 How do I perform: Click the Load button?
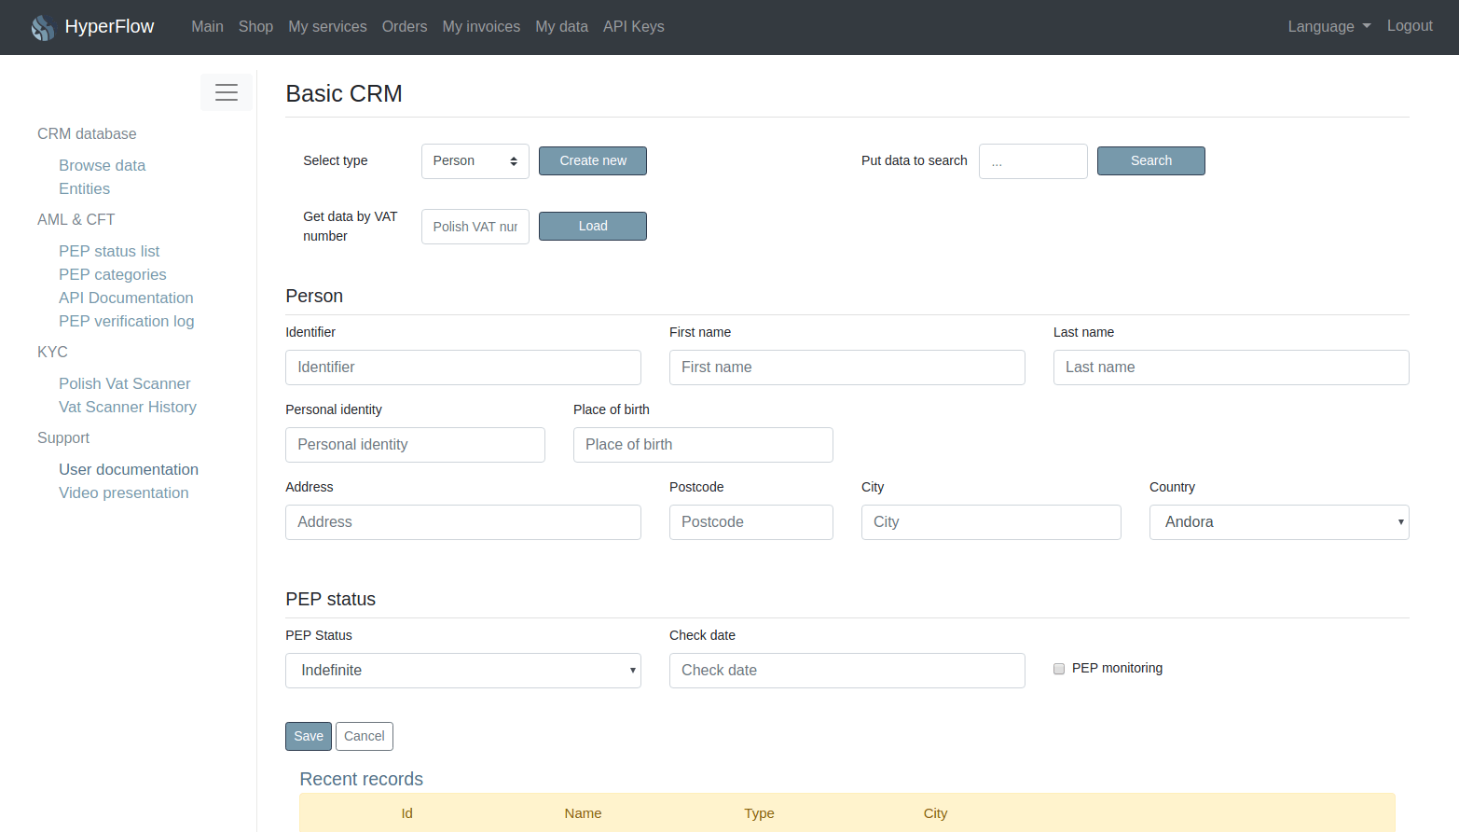tap(592, 226)
